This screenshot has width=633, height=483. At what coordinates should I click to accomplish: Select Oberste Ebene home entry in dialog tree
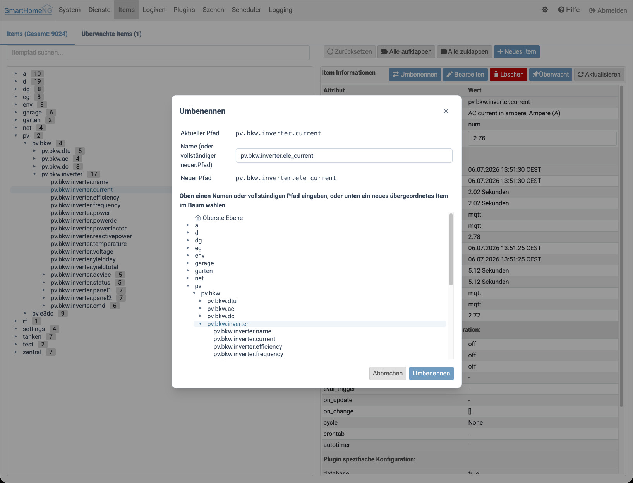[x=219, y=218]
